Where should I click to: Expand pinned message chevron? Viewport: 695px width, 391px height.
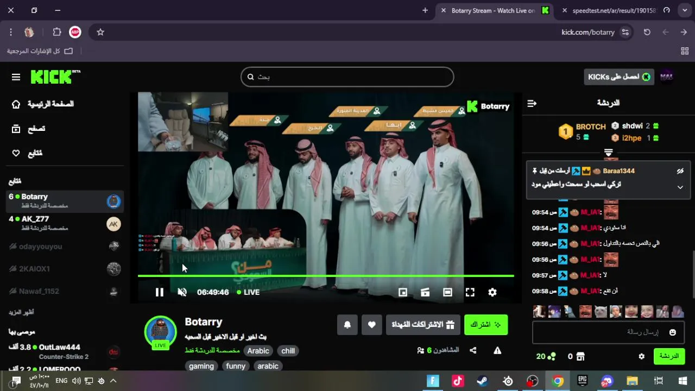680,187
